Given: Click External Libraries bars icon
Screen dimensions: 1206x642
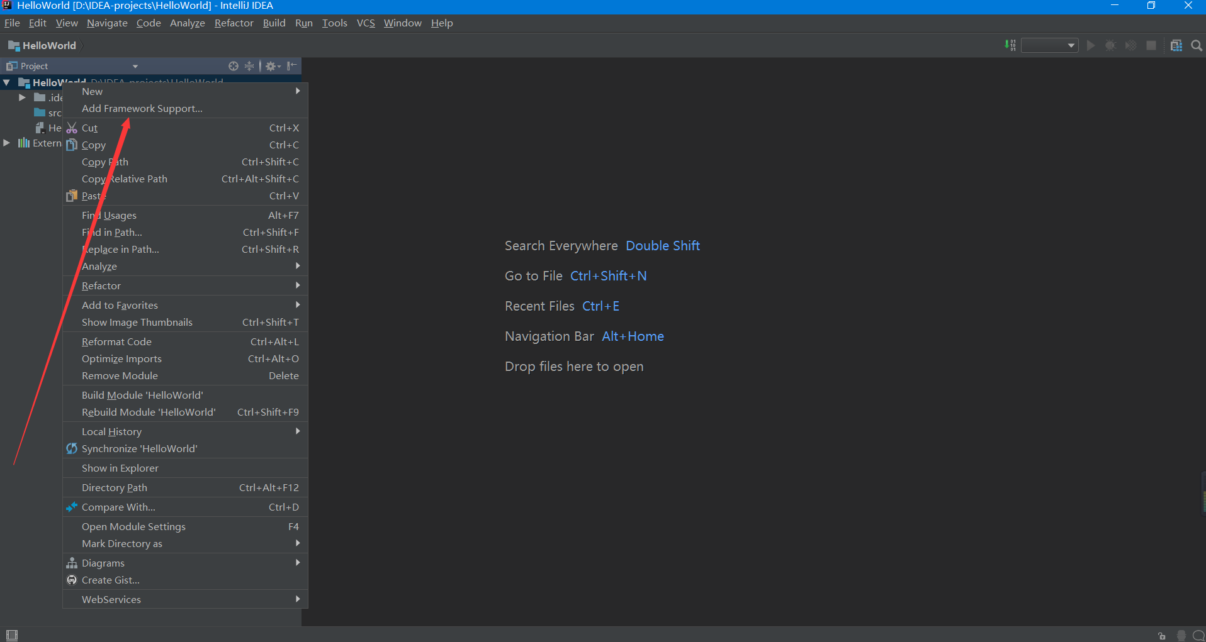Looking at the screenshot, I should coord(24,143).
